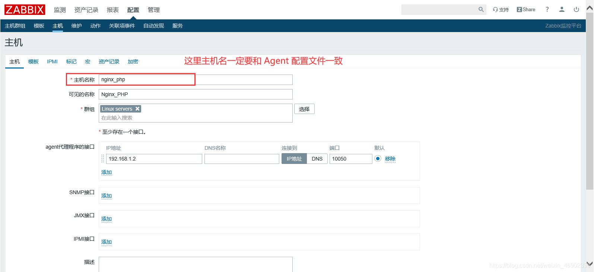Go to 动作 submenu
Image resolution: width=594 pixels, height=272 pixels.
(95, 26)
